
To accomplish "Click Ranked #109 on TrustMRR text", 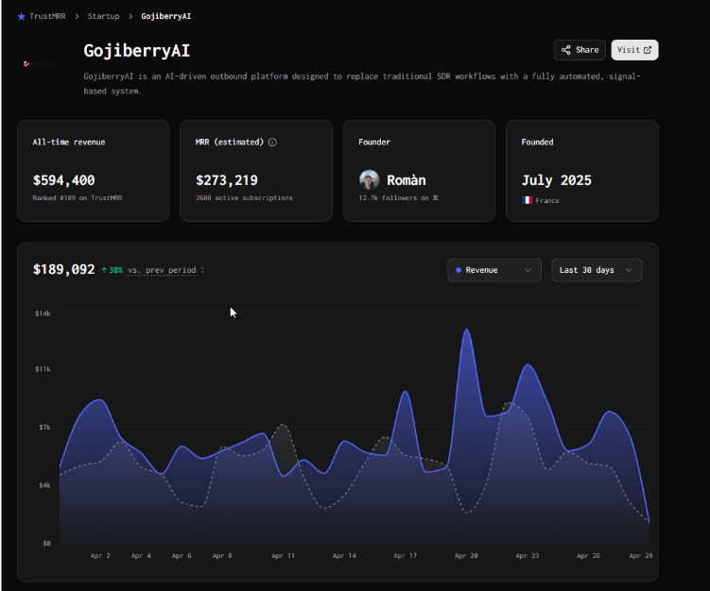I will point(78,198).
